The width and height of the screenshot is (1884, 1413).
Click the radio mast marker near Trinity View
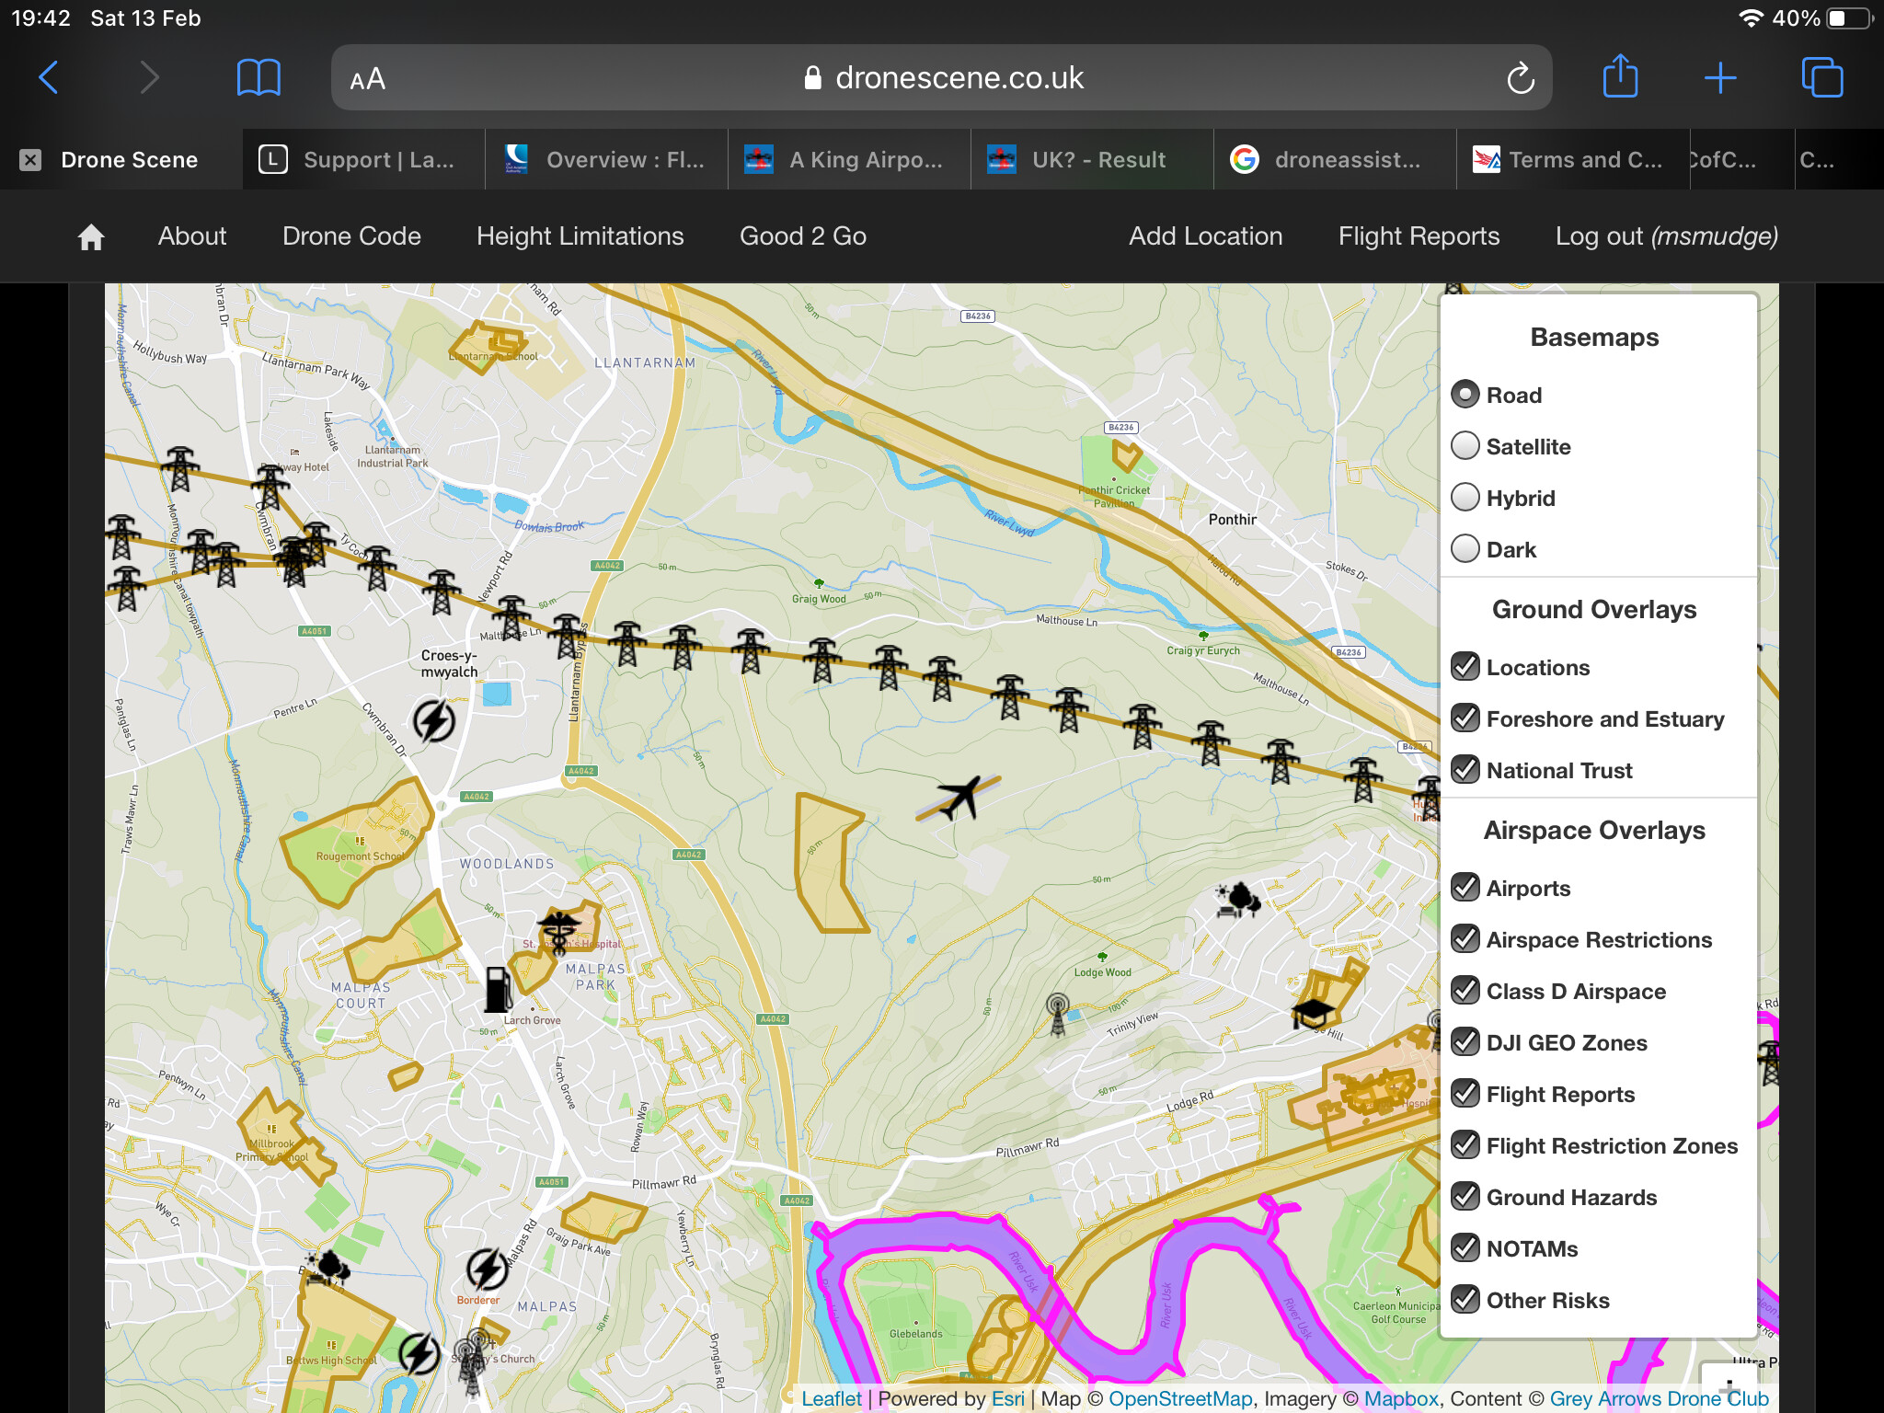pyautogui.click(x=1058, y=1014)
